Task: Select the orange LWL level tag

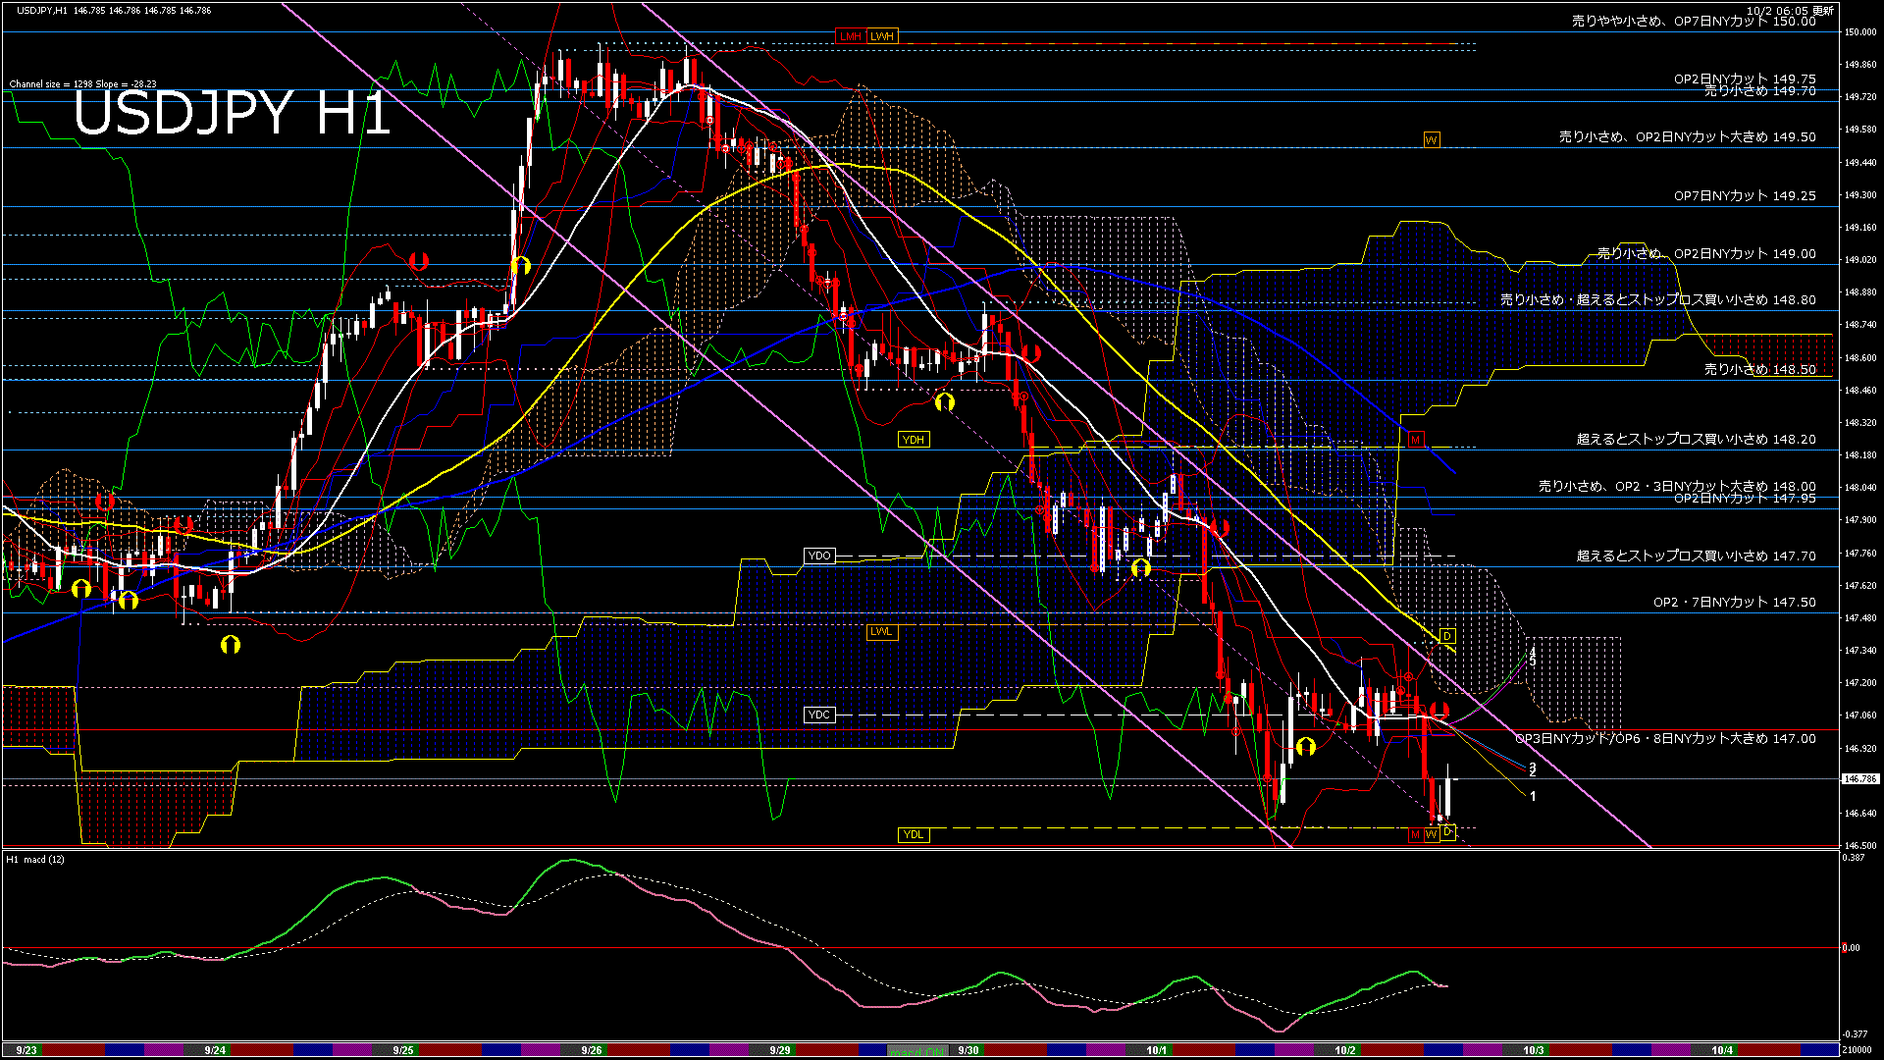Action: point(882,632)
